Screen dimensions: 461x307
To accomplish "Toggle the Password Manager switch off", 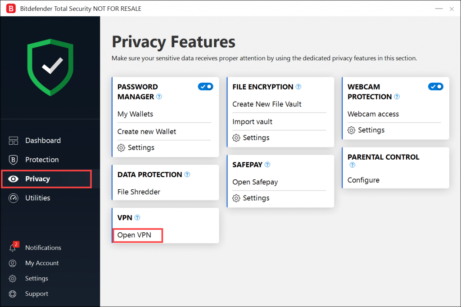I will pos(205,87).
